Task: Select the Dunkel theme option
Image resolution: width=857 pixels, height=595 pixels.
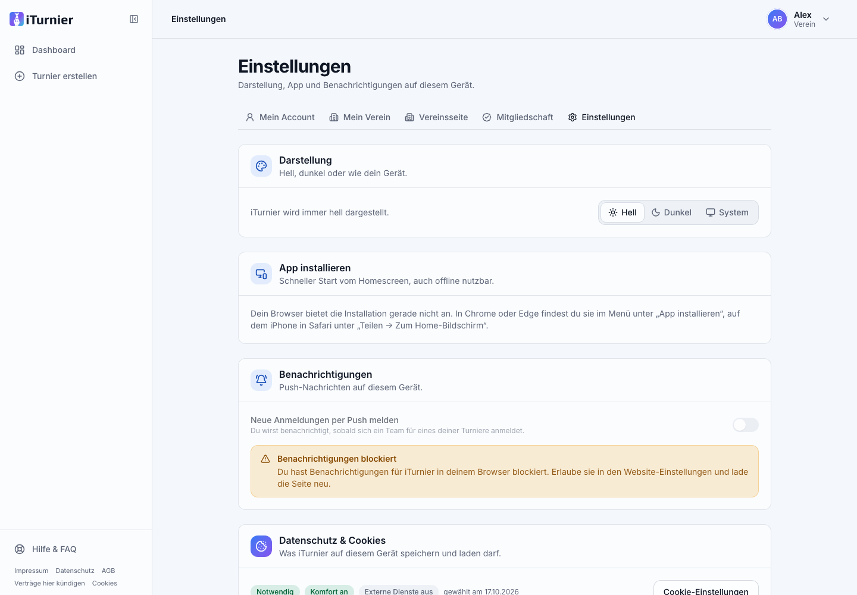Action: [671, 212]
